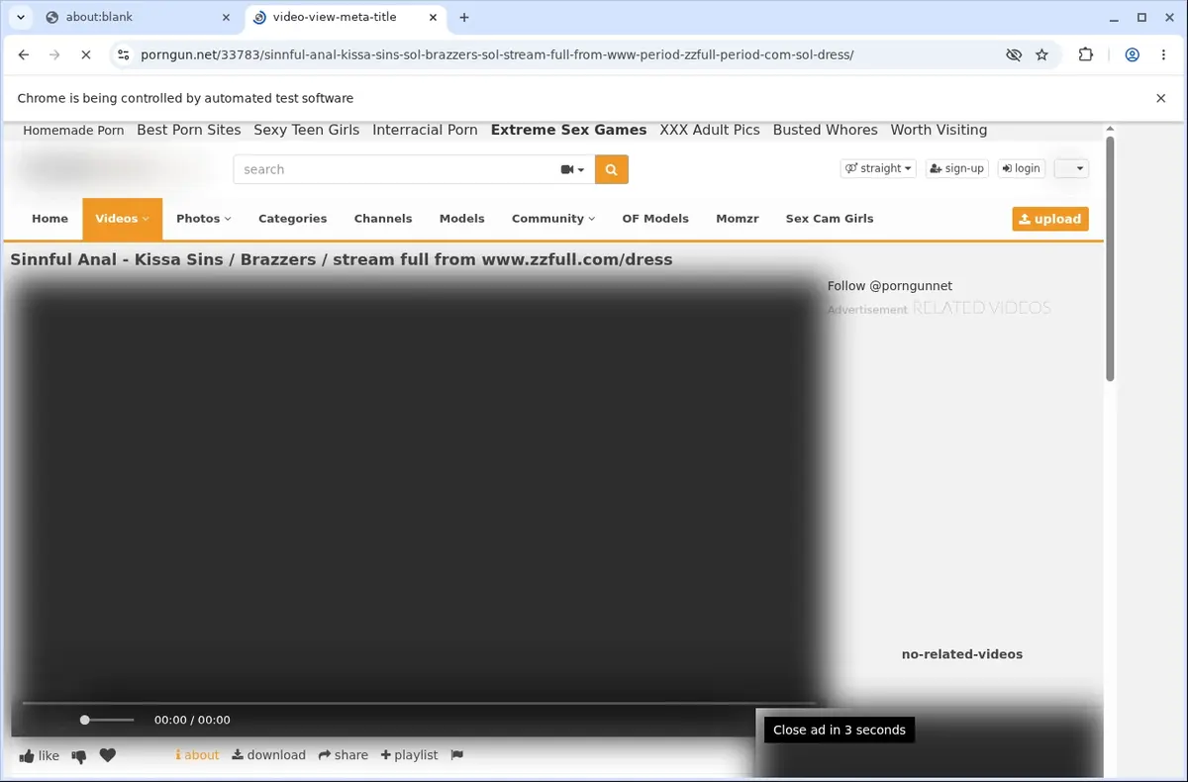Viewport: 1188px width, 782px height.
Task: Open the XXX Adult Pics link
Action: pos(710,130)
